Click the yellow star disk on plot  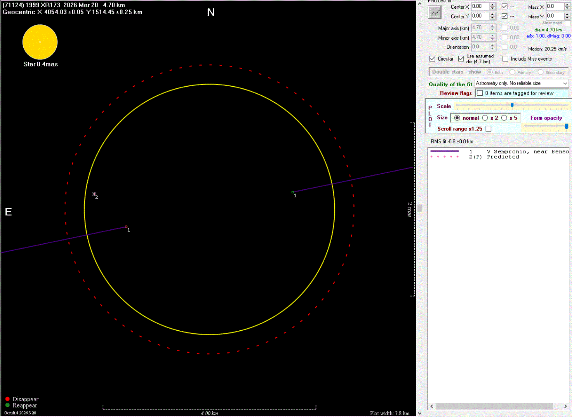point(40,42)
